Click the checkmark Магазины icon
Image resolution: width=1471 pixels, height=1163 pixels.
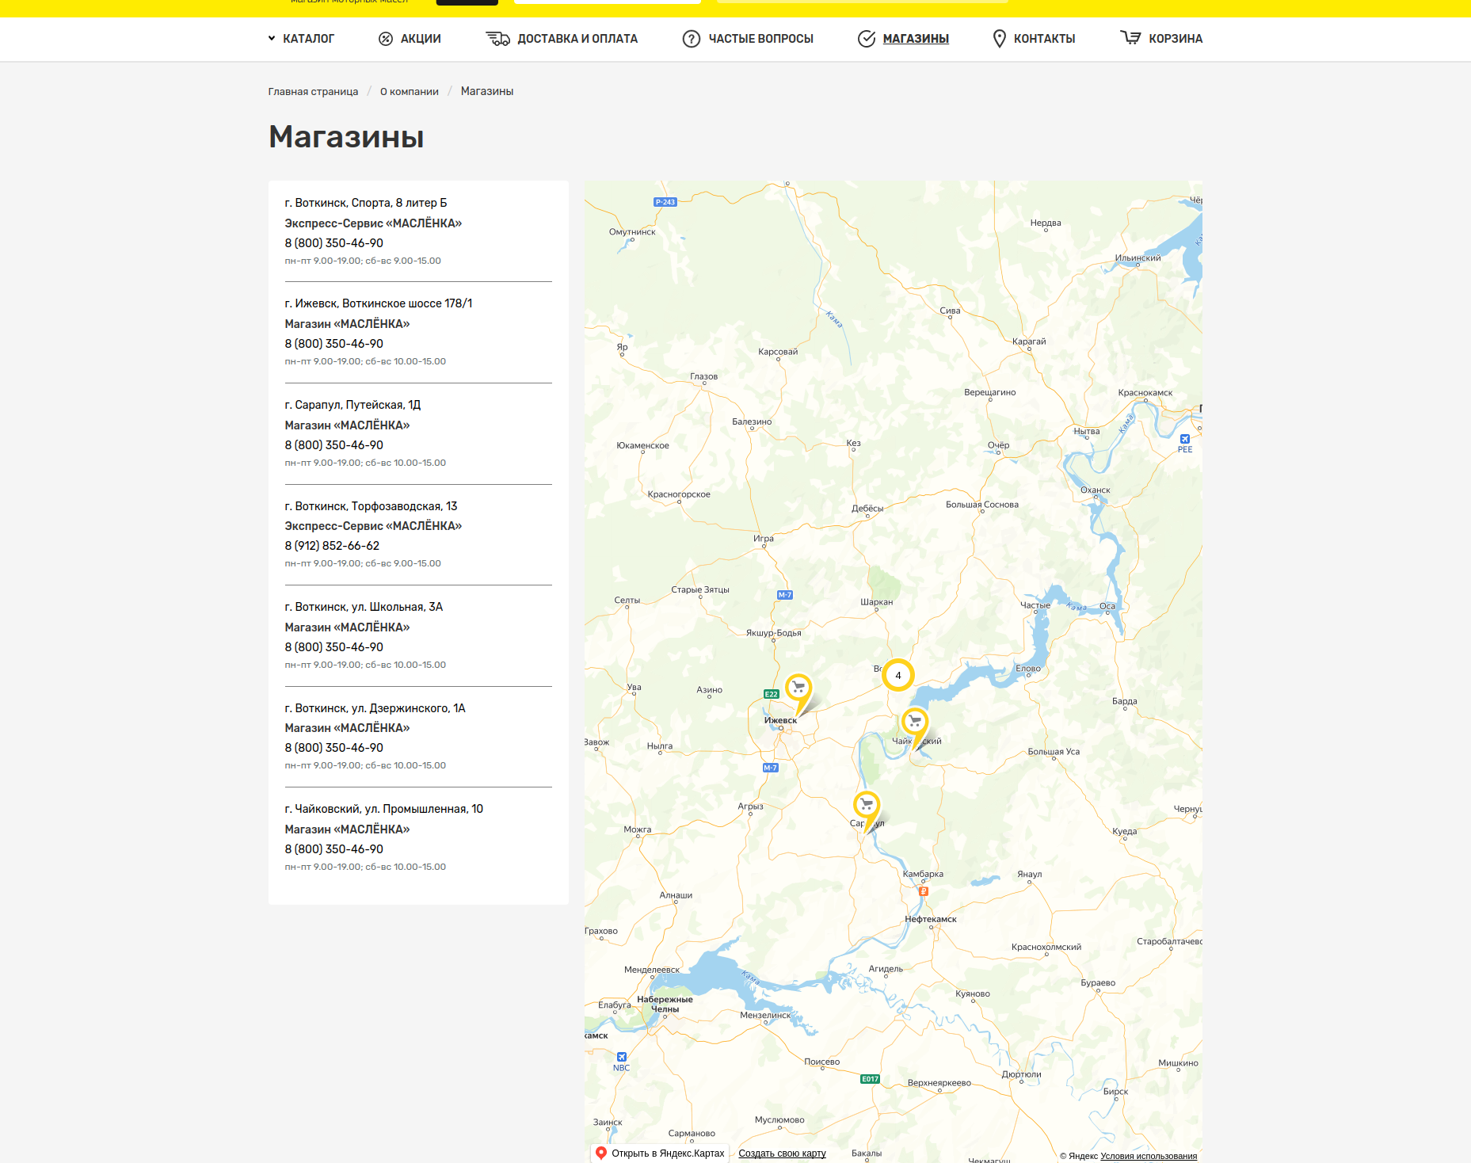[x=867, y=39]
